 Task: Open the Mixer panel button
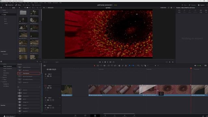click(184, 5)
